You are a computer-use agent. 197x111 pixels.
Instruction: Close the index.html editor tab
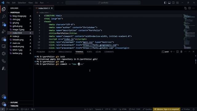[52, 8]
